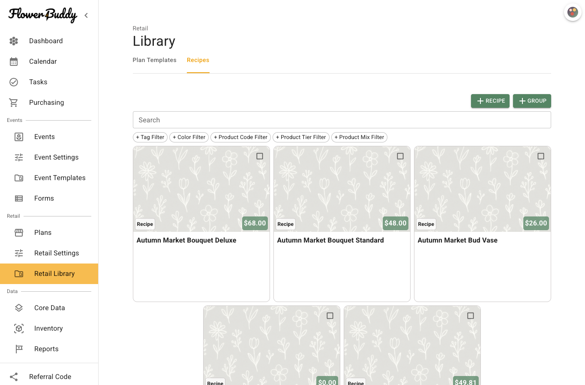Screen dimensions: 585x385
Task: Collapse the sidebar with chevron arrow
Action: click(x=86, y=15)
